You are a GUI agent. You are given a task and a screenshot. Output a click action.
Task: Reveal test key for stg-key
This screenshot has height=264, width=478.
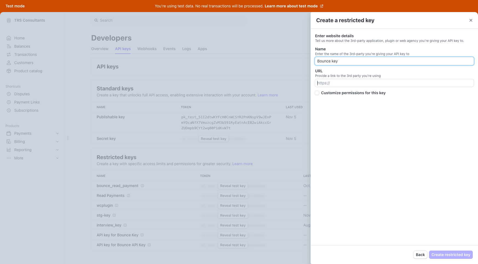[233, 216]
